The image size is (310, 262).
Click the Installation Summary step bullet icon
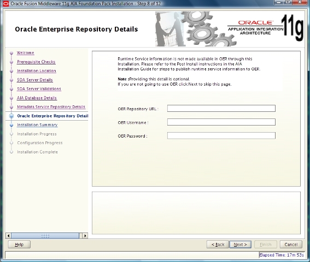click(11, 125)
